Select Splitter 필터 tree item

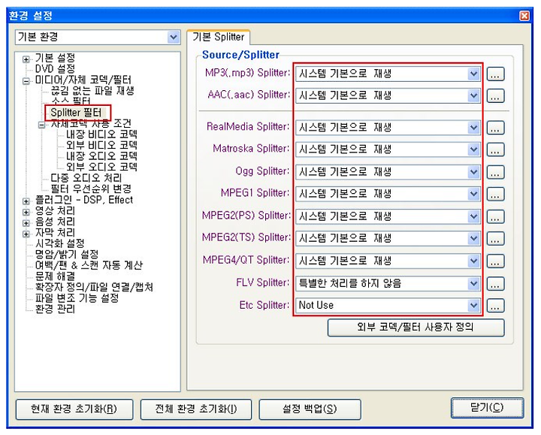(x=77, y=113)
